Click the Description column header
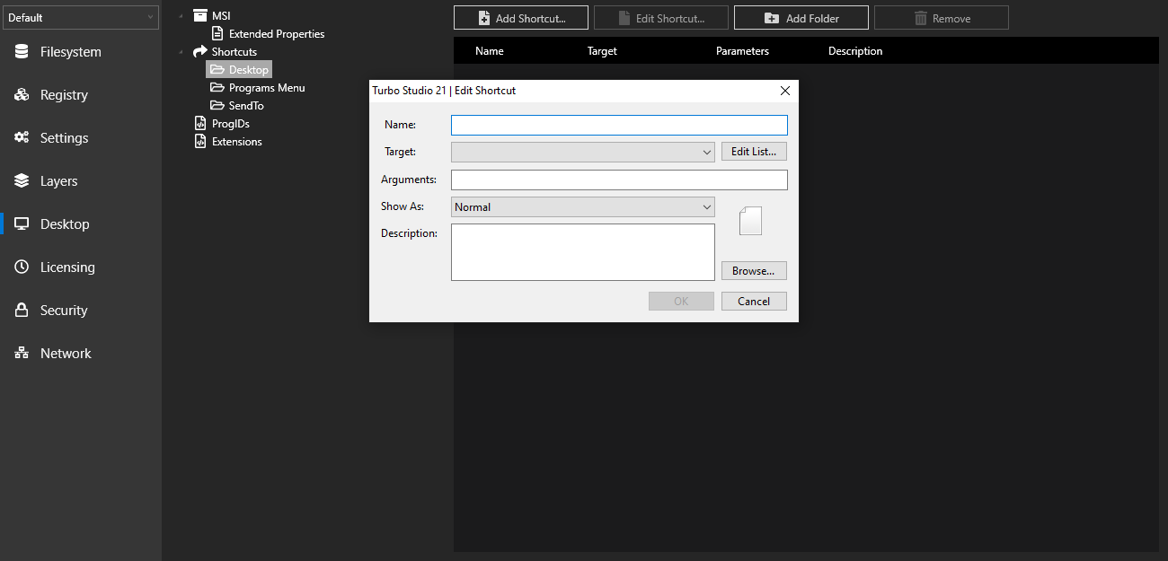 click(855, 51)
